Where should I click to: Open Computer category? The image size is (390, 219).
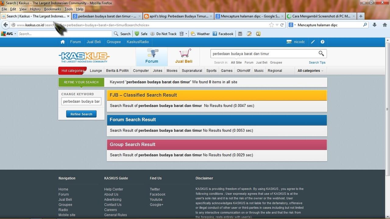[x=141, y=71]
